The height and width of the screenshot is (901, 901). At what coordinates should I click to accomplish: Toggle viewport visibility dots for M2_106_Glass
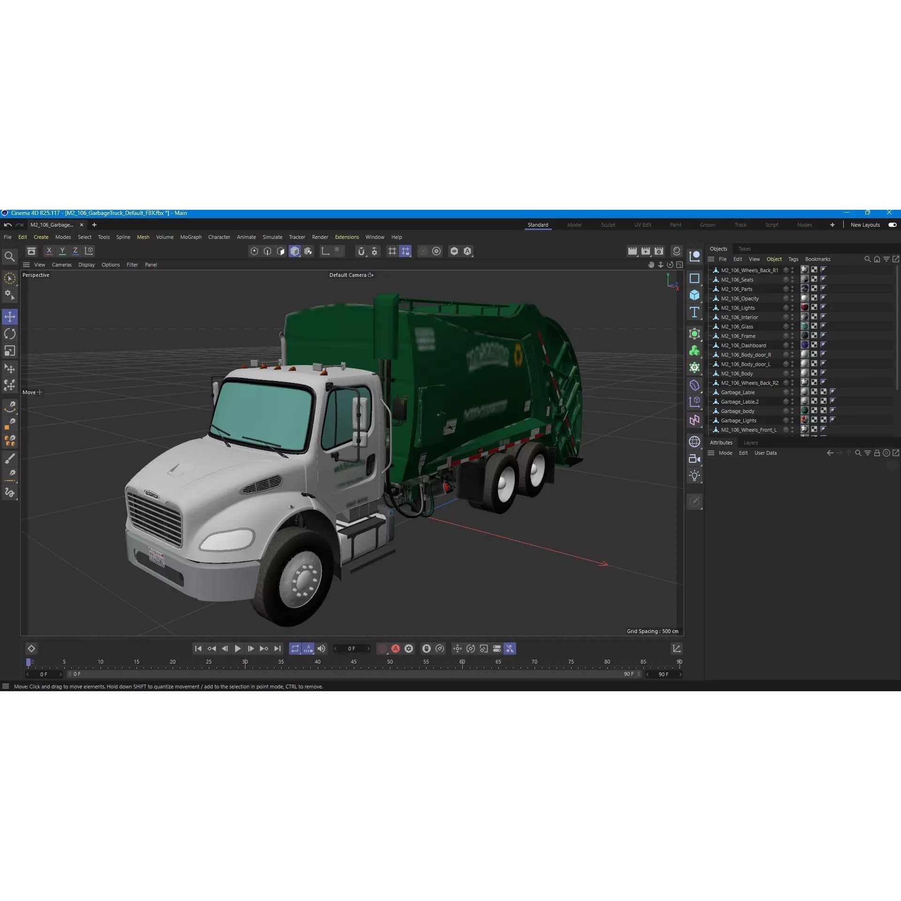(x=791, y=326)
